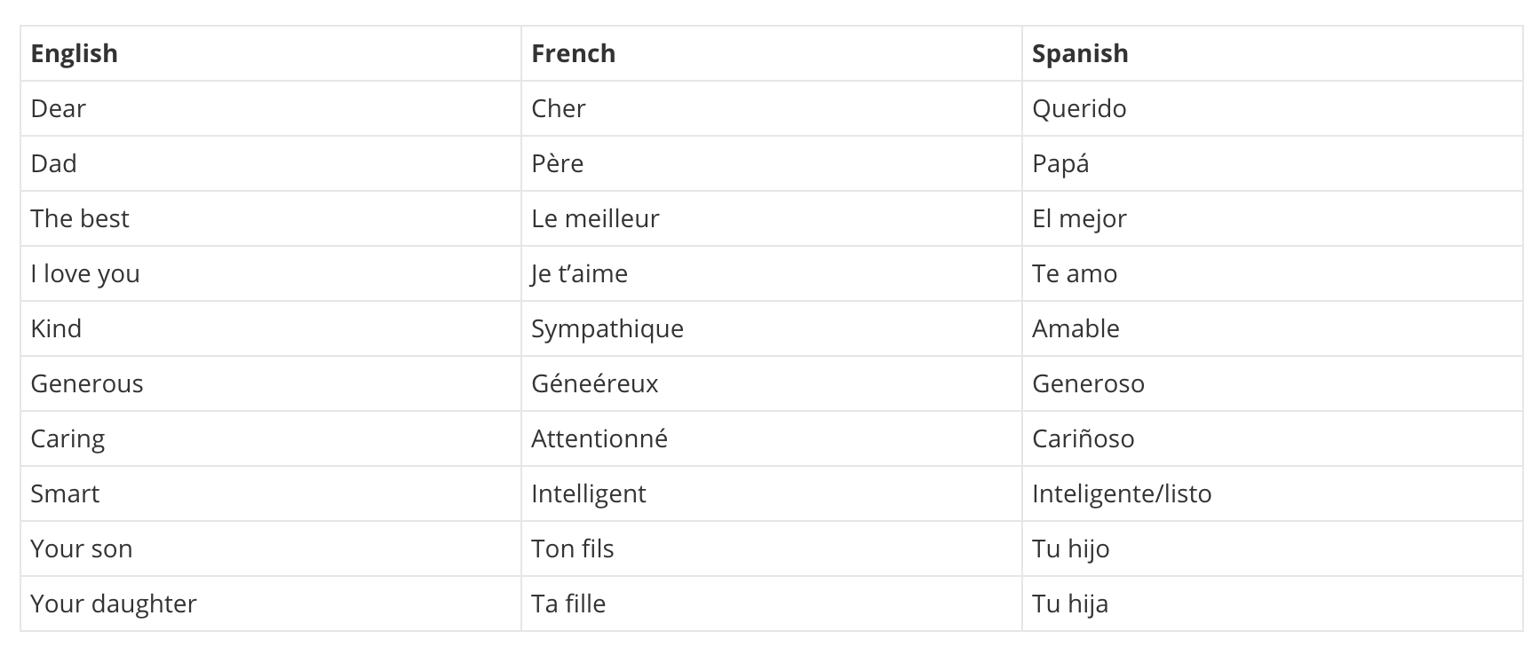Click the El mejor text
The height and width of the screenshot is (655, 1540).
(1079, 218)
